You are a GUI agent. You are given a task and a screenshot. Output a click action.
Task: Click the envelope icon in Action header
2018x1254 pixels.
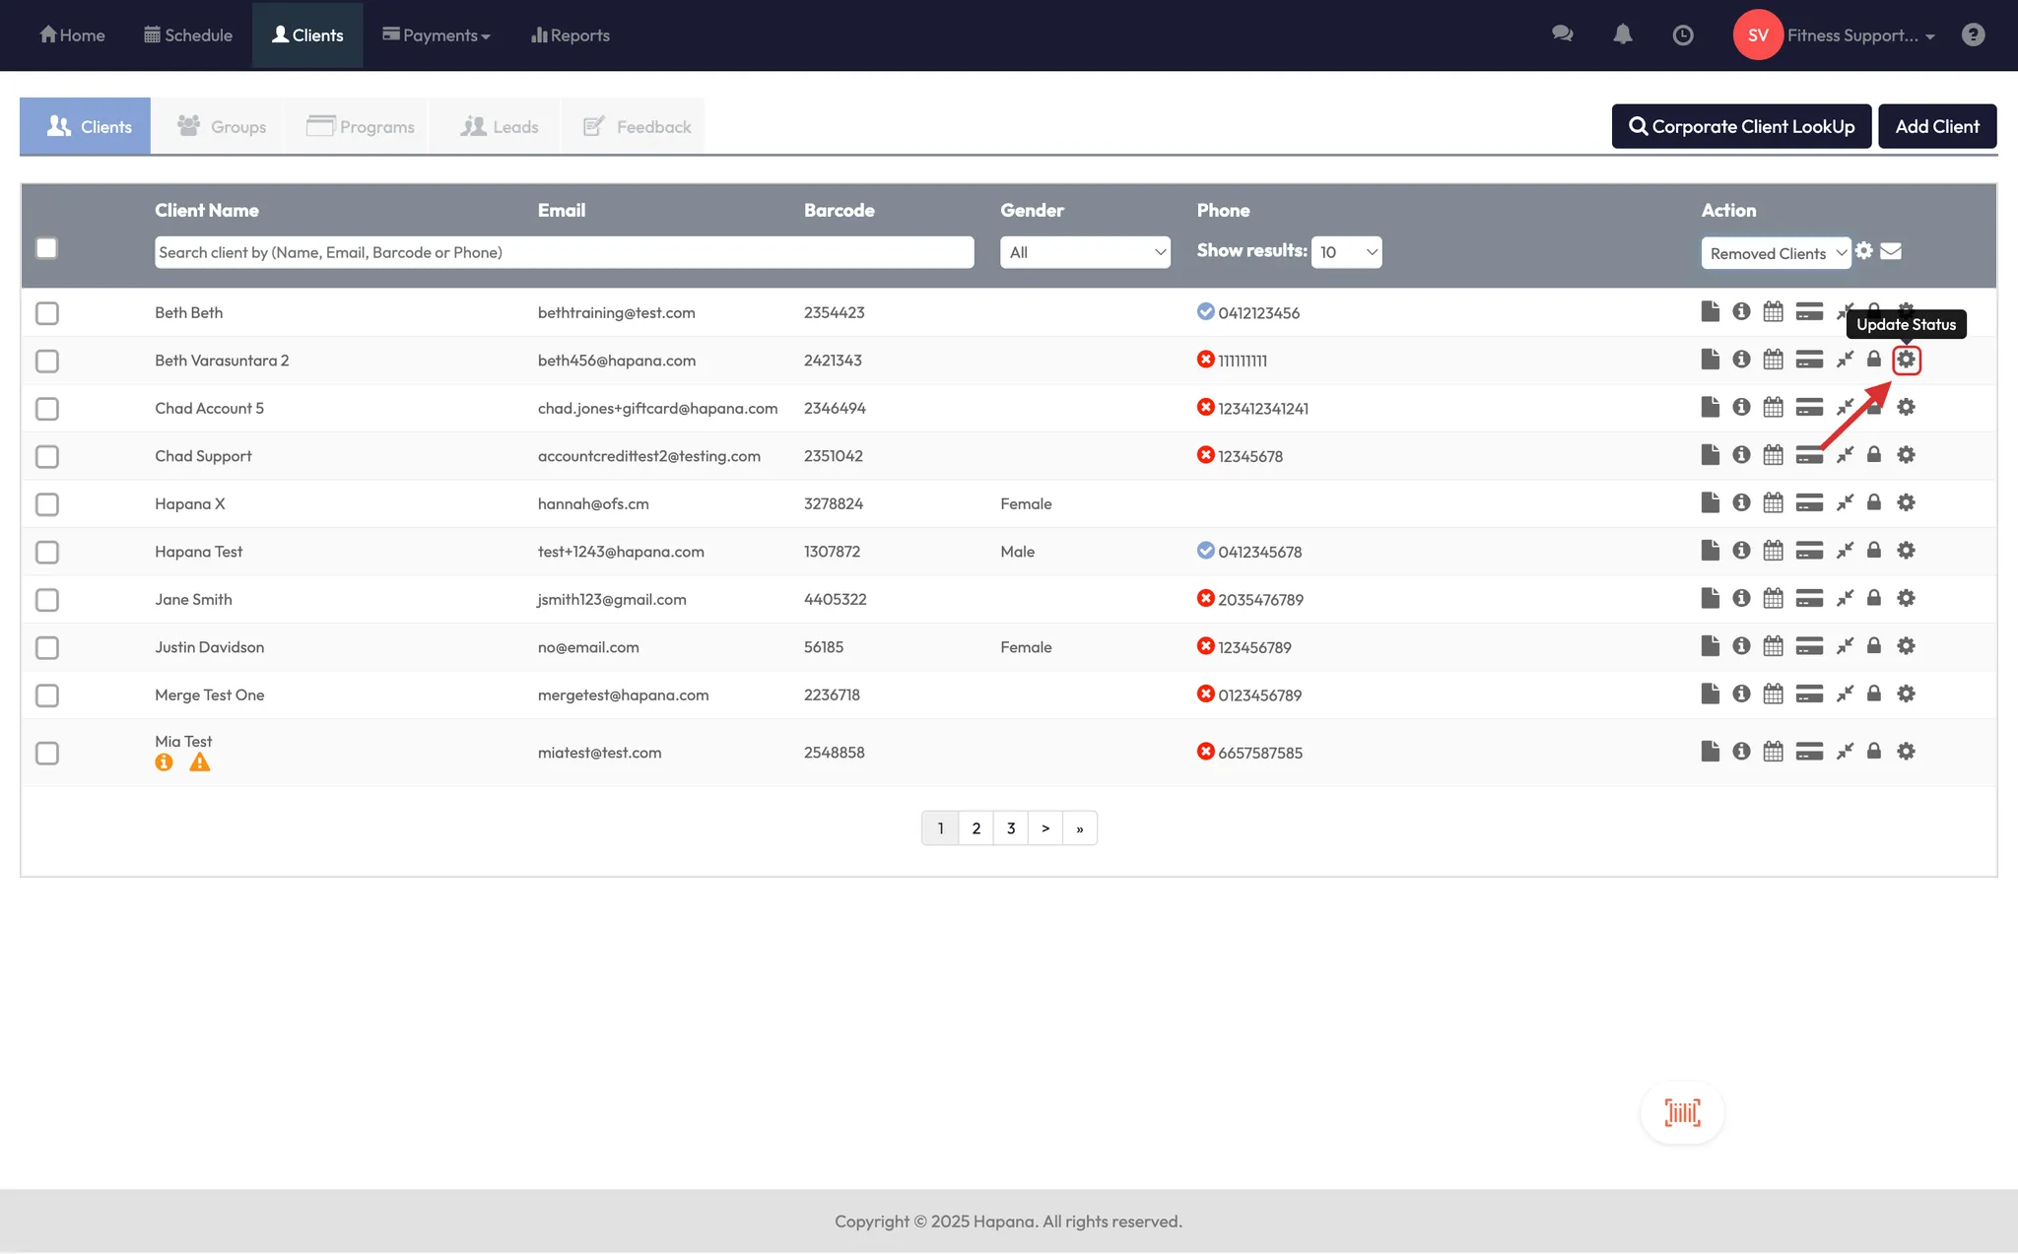1890,251
